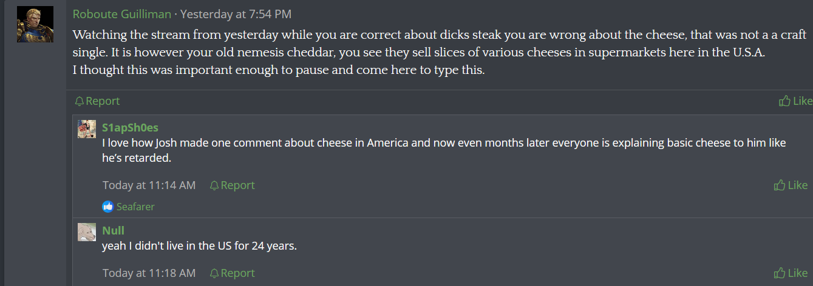Open Roboute Guilliman's profile via username
The height and width of the screenshot is (286, 813).
121,14
